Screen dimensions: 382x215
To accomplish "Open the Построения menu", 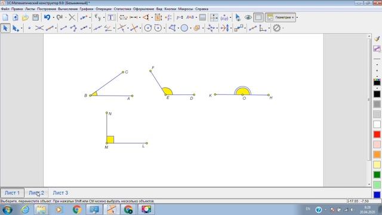I will coord(47,9).
